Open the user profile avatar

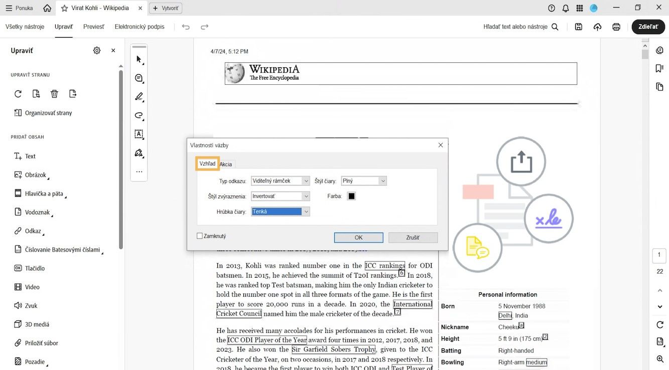(x=594, y=8)
